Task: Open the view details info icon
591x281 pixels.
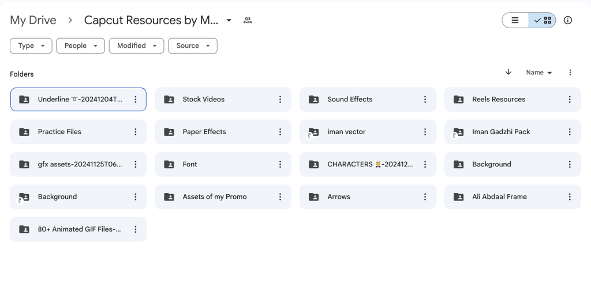Action: [x=567, y=20]
